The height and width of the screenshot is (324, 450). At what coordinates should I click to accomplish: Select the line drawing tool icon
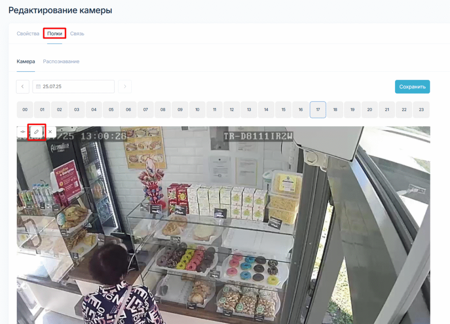point(23,132)
